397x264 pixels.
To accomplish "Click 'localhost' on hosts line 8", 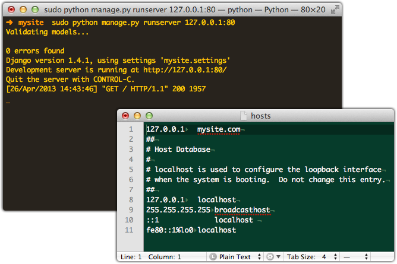I will (x=217, y=200).
